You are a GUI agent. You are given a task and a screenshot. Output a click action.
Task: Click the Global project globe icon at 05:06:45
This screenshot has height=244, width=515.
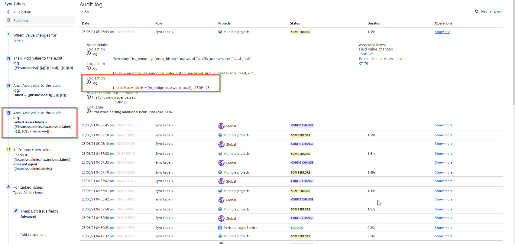pos(221,126)
